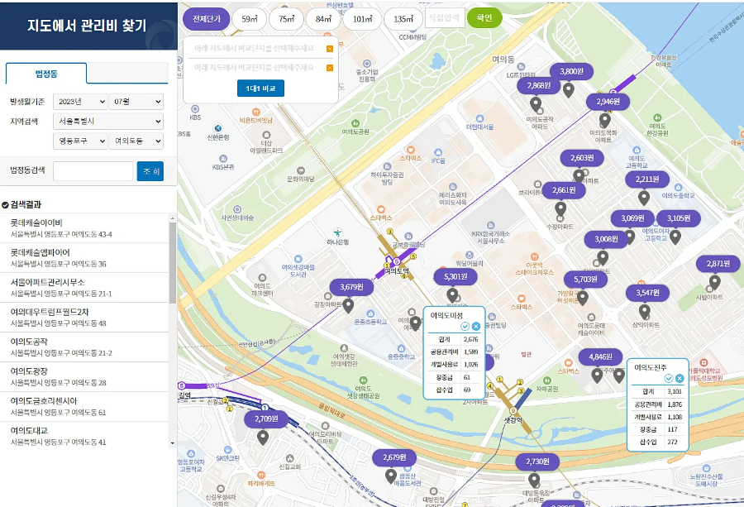Image resolution: width=744 pixels, height=507 pixels.
Task: Select 여의도대교 in search results
Action: coord(84,436)
